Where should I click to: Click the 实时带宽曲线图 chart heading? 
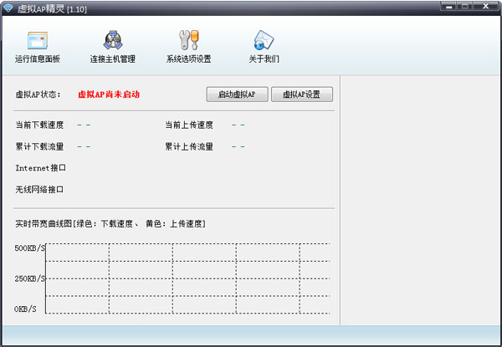[110, 223]
